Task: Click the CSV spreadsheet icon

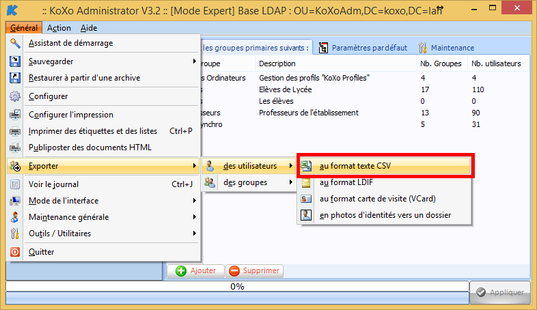Action: coord(306,166)
